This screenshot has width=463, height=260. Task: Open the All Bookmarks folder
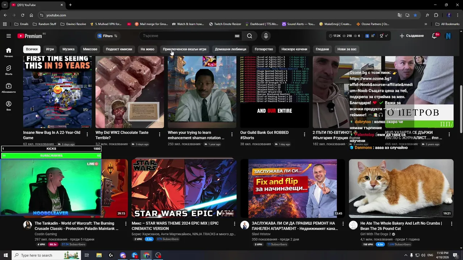pos(447,24)
